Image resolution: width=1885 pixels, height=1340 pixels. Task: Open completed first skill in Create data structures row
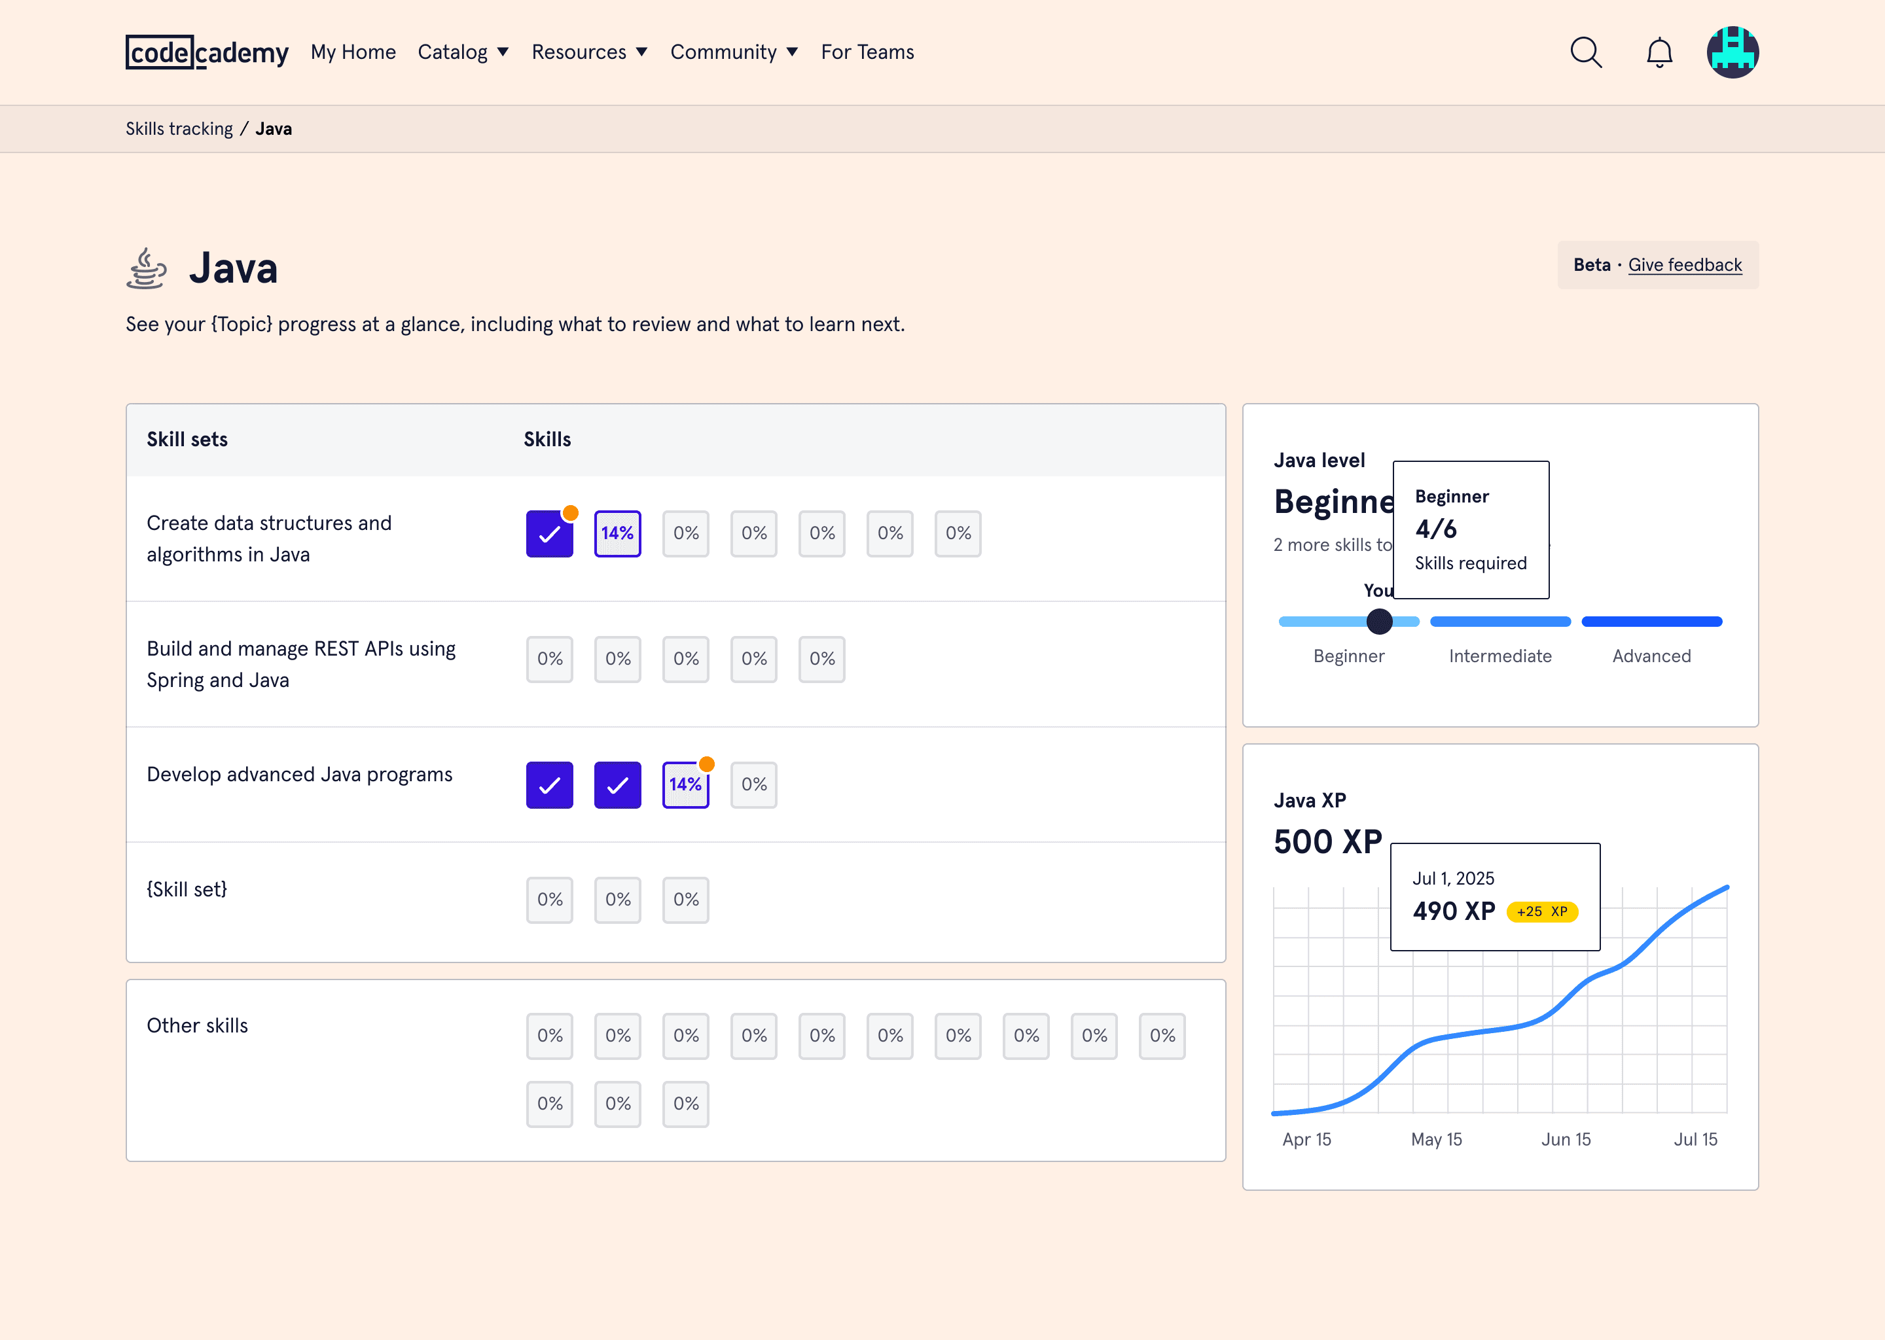pyautogui.click(x=550, y=534)
